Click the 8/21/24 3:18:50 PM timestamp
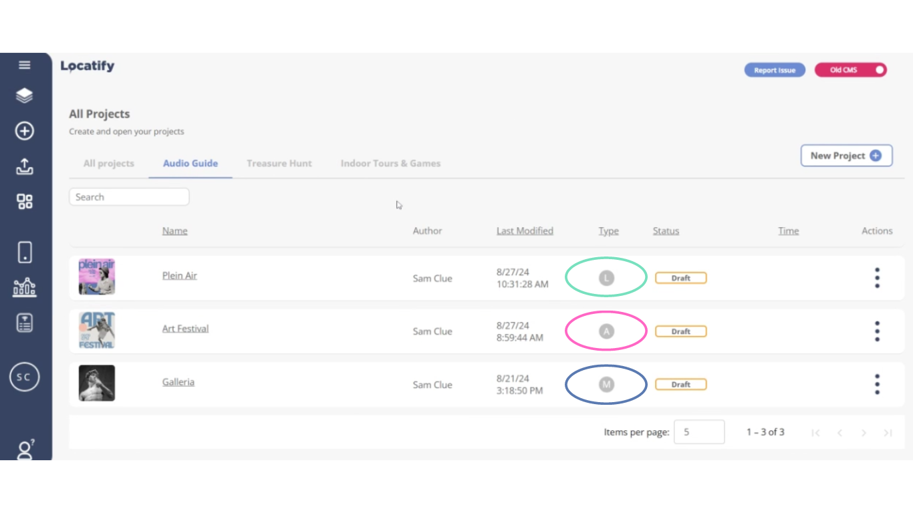This screenshot has height=513, width=913. [520, 384]
